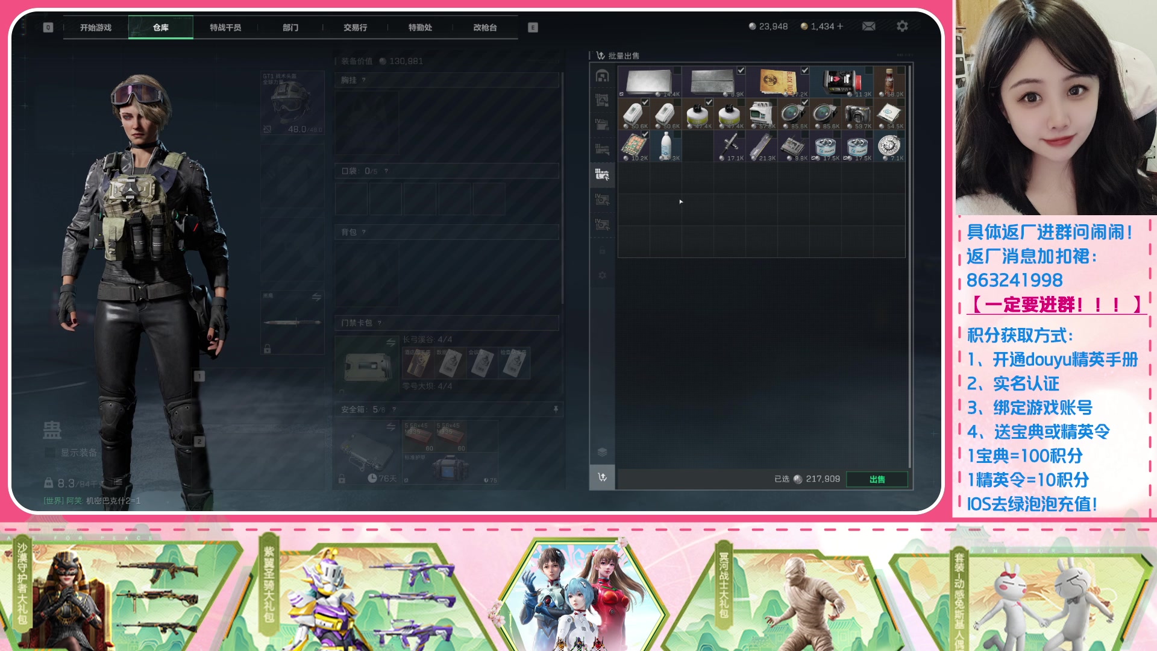Click the help mark beside 胸挂
The image size is (1157, 651).
[x=364, y=80]
